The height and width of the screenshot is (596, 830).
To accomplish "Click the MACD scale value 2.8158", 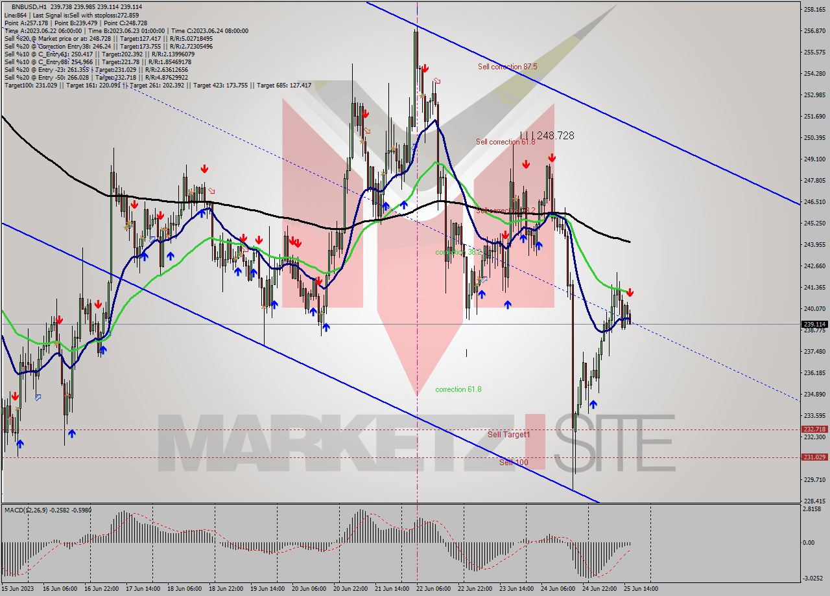I will click(x=813, y=509).
